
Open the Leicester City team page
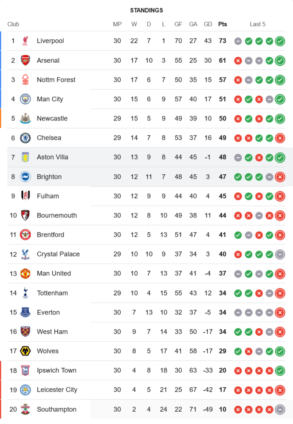point(57,390)
